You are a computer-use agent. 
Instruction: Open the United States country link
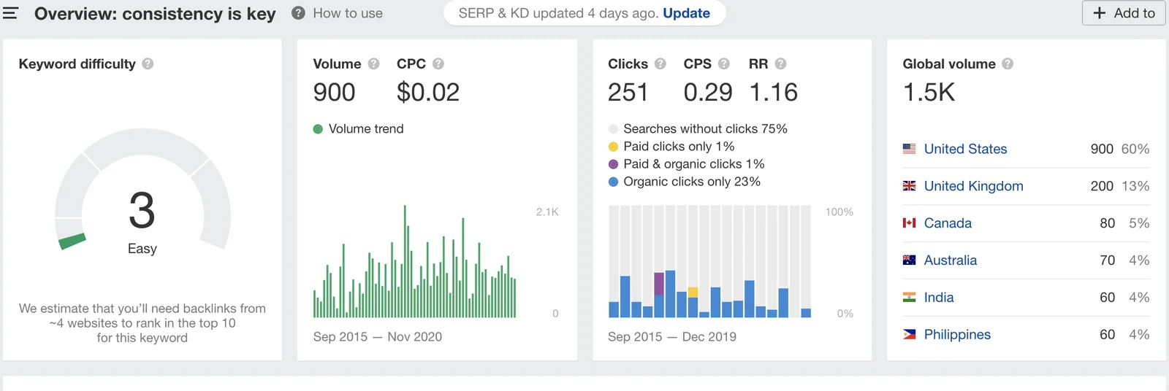click(965, 149)
